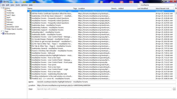Select 'Older than 6 months' history folder

tap(14, 29)
